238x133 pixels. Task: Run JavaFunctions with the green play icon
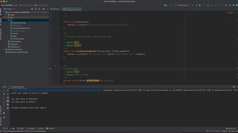193,5
